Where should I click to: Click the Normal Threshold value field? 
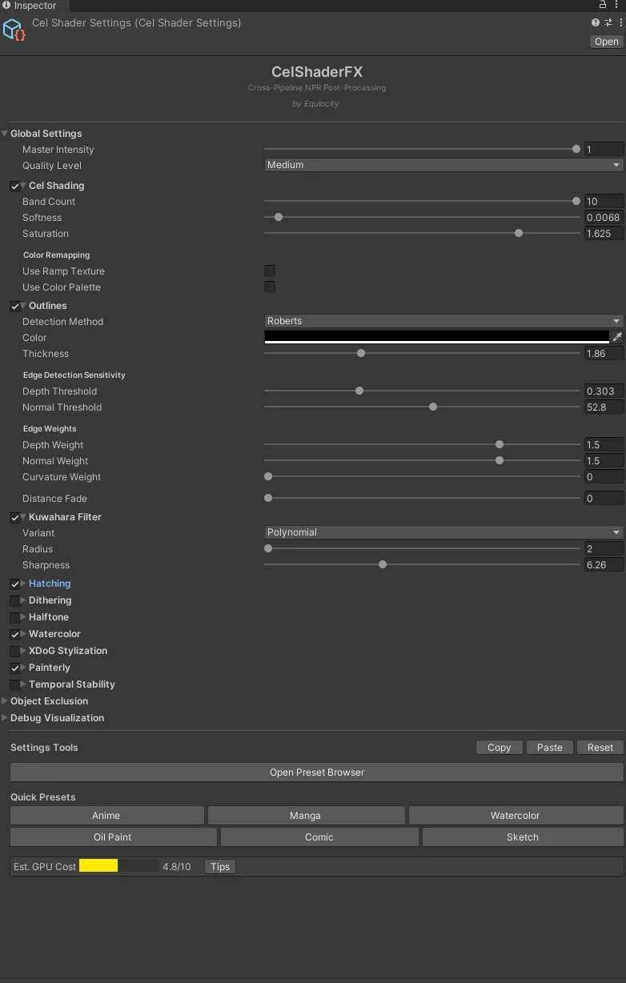coord(604,407)
